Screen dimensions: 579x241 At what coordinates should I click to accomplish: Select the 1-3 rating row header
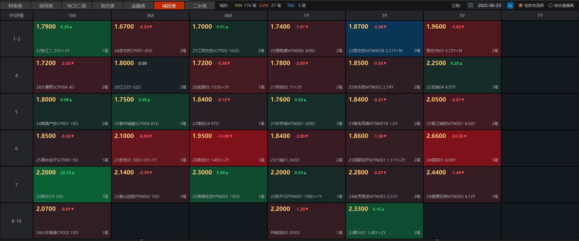coord(17,39)
